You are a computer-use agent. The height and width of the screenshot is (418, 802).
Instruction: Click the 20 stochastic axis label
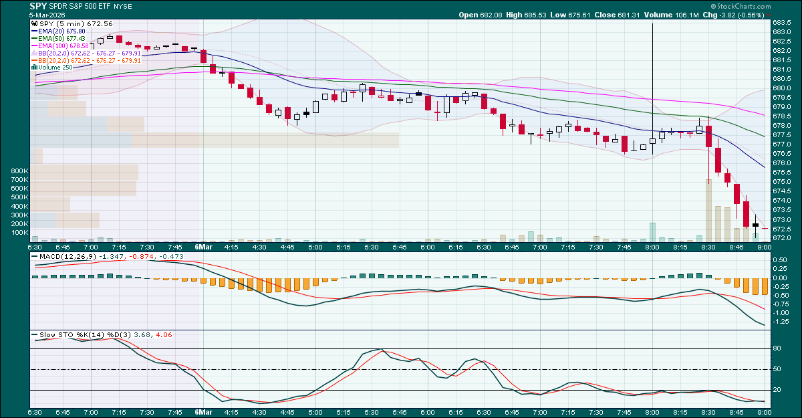click(778, 390)
